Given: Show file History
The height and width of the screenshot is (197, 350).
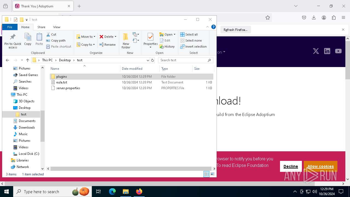Looking at the screenshot, I should click(x=167, y=47).
